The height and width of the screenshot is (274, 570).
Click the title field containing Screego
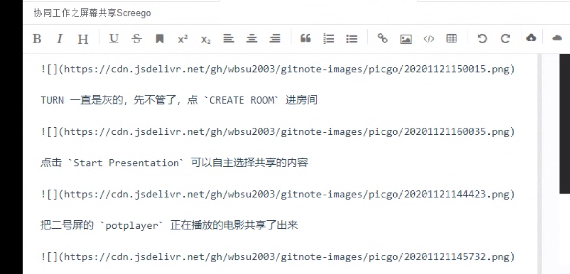coord(92,13)
